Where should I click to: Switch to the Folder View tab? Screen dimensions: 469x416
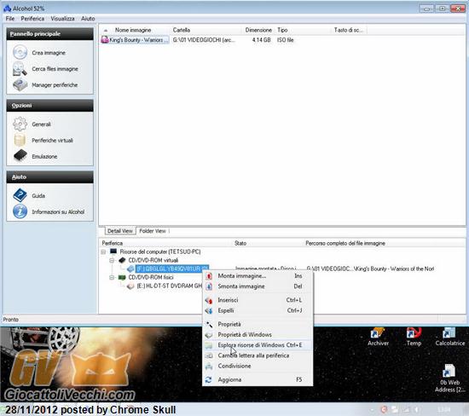tap(153, 231)
